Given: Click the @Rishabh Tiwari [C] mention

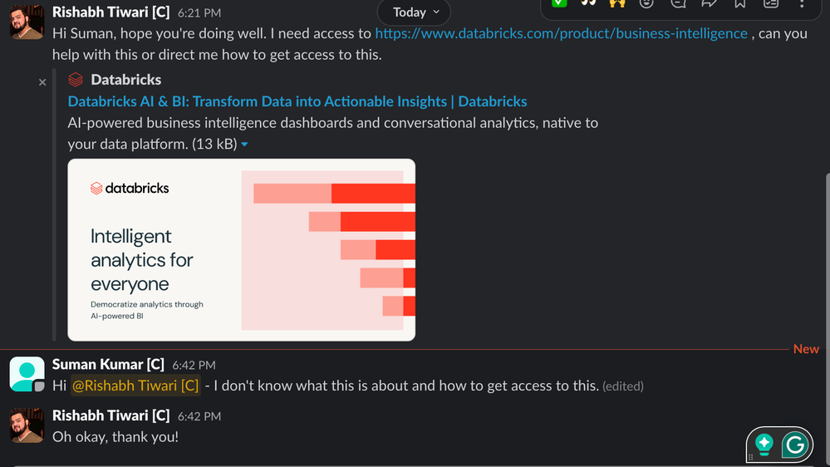Looking at the screenshot, I should (x=135, y=386).
